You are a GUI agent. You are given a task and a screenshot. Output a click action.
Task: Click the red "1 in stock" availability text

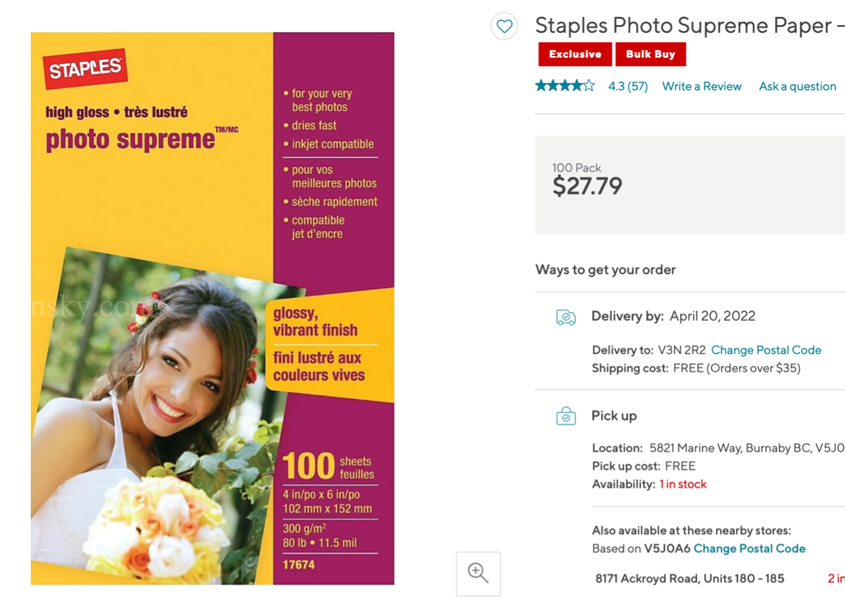pyautogui.click(x=683, y=484)
